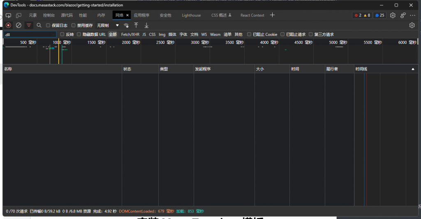The image size is (421, 219).
Task: Switch to 控制台 tab
Action: click(49, 15)
